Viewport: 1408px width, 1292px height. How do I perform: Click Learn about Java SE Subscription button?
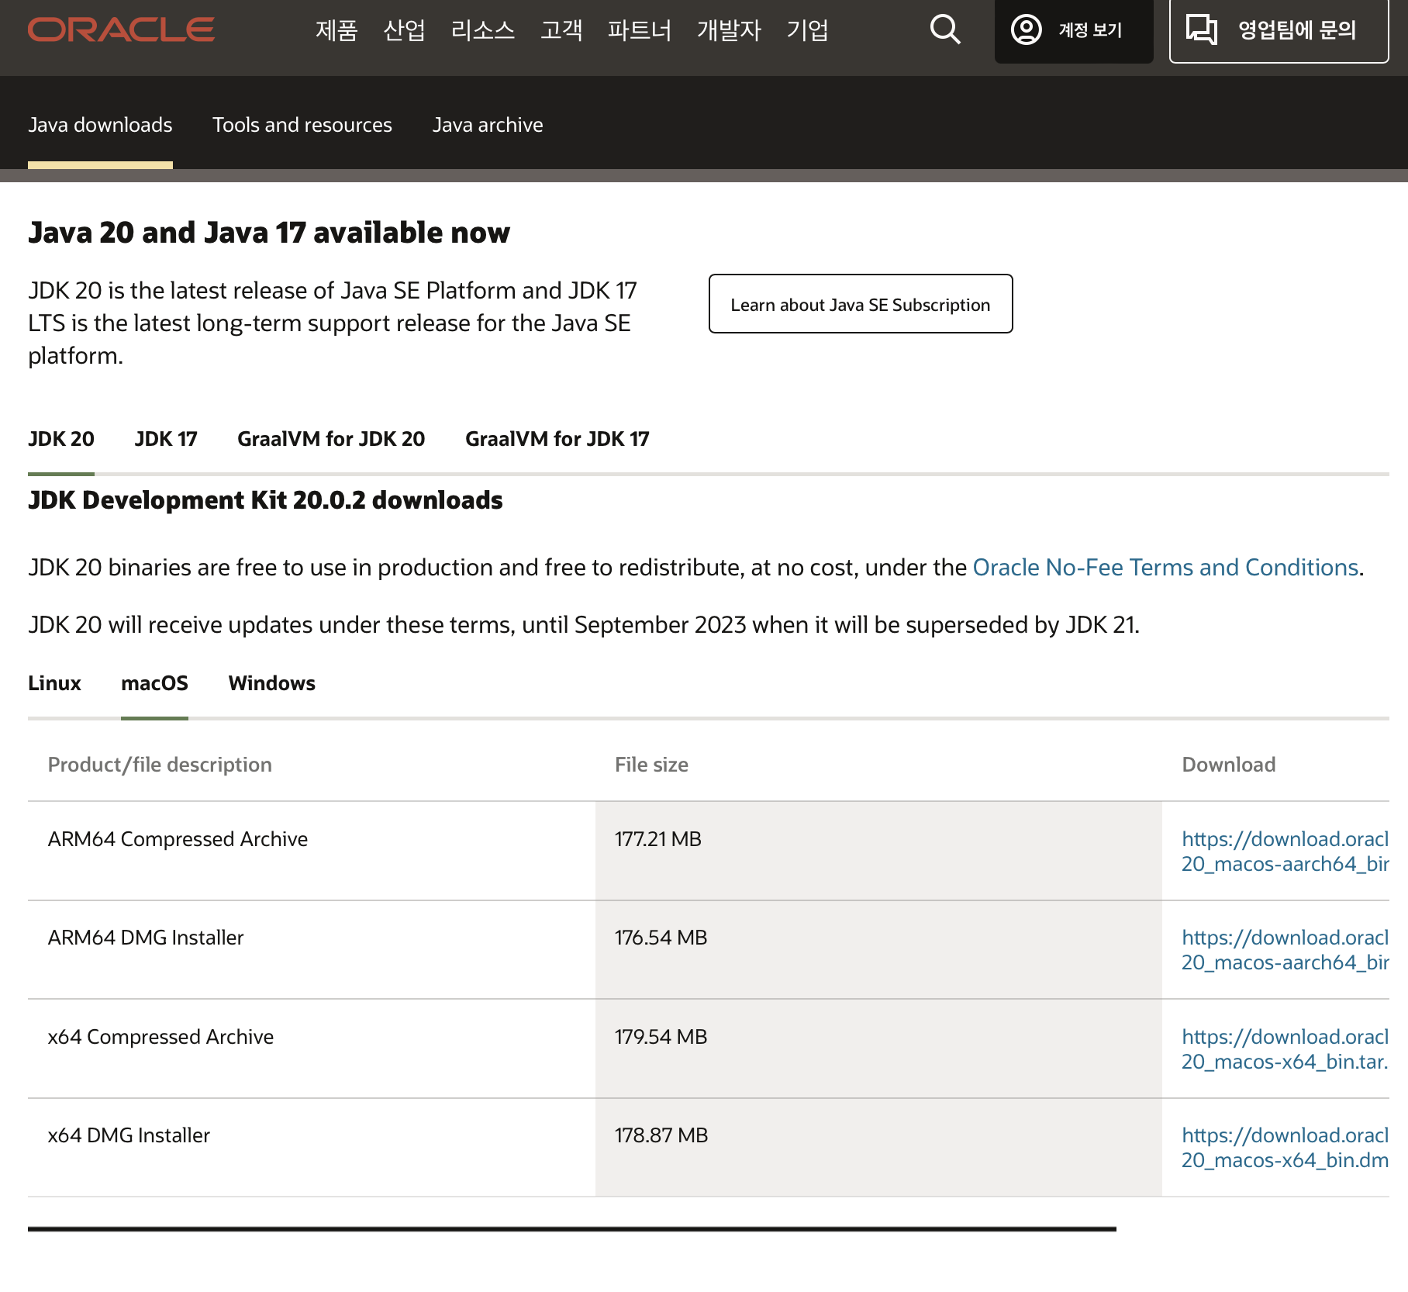tap(861, 304)
